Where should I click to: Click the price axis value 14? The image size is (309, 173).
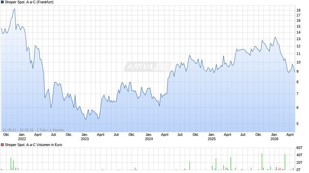click(x=298, y=32)
